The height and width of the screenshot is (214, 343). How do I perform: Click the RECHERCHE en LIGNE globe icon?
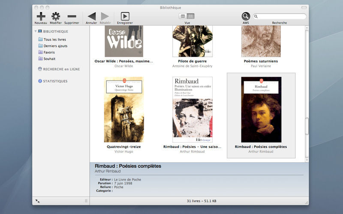pyautogui.click(x=40, y=69)
